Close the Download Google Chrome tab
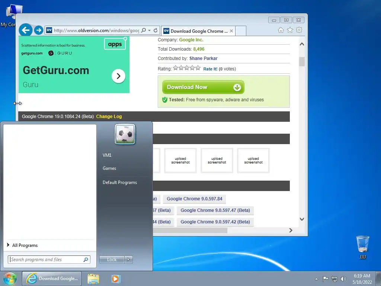Screen dimensions: 381x286 coord(231,31)
